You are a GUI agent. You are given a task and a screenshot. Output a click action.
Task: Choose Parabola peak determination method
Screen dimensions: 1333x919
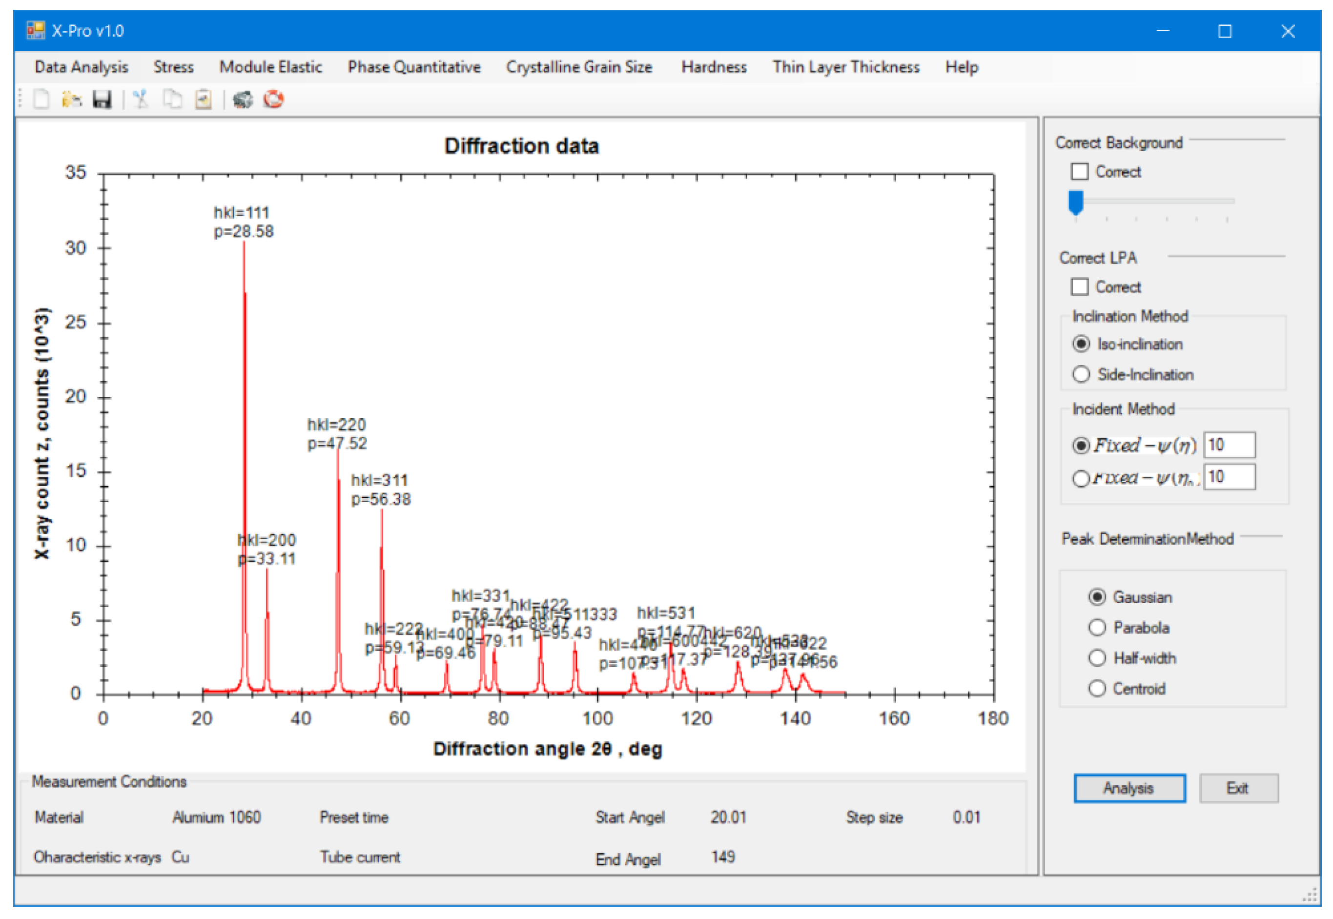click(1097, 628)
